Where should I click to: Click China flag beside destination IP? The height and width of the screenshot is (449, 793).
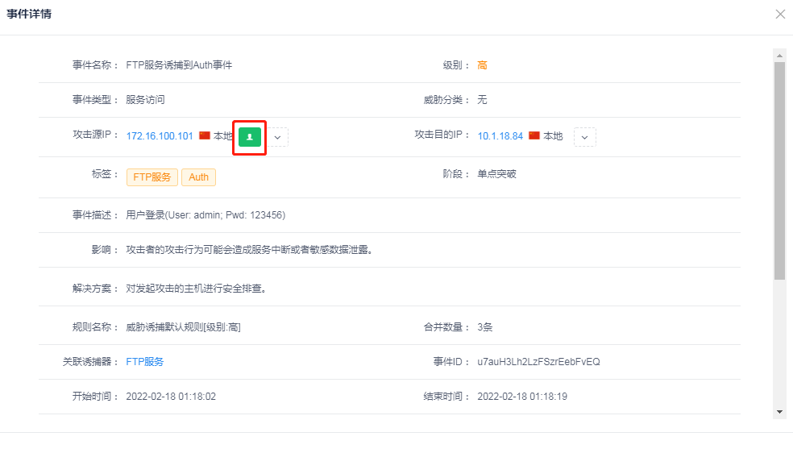(x=534, y=135)
